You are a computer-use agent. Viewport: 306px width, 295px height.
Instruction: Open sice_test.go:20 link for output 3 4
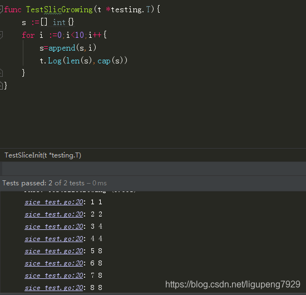pyautogui.click(x=54, y=227)
